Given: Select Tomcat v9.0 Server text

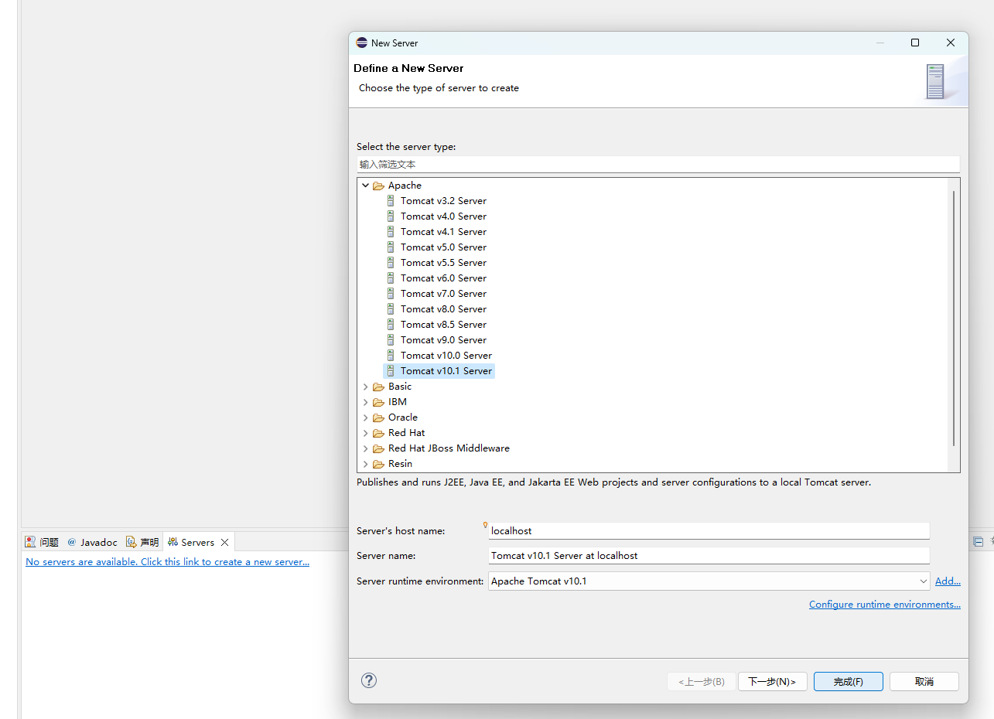Looking at the screenshot, I should click(x=443, y=339).
